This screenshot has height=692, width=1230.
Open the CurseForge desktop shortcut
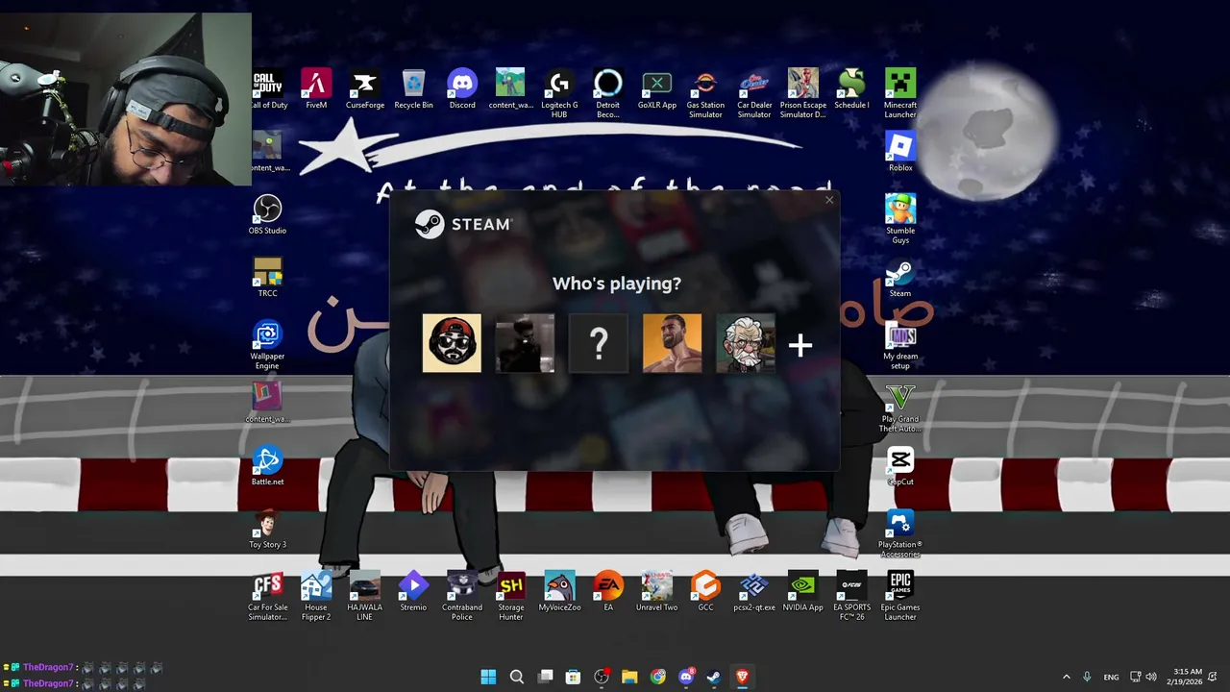[365, 89]
